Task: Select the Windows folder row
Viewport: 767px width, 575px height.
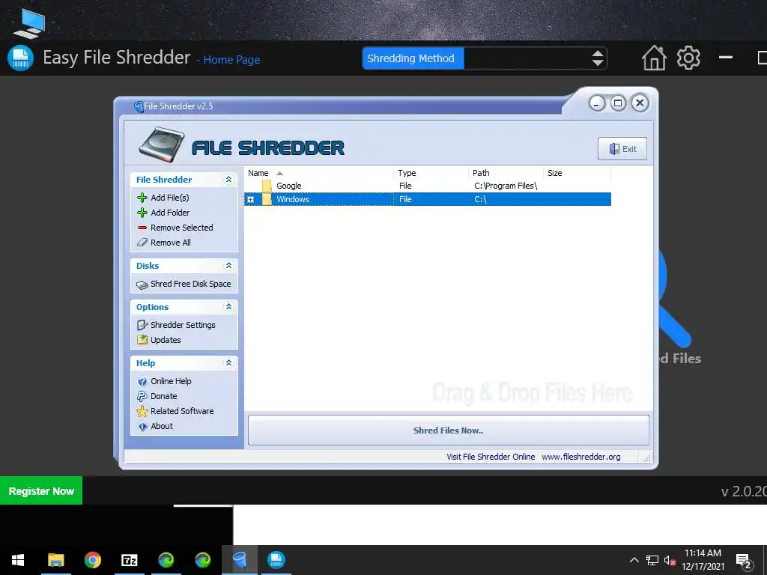Action: point(428,199)
